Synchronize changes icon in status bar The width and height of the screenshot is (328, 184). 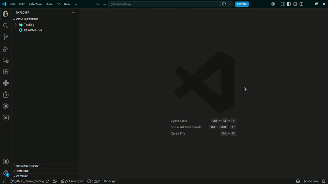47,181
